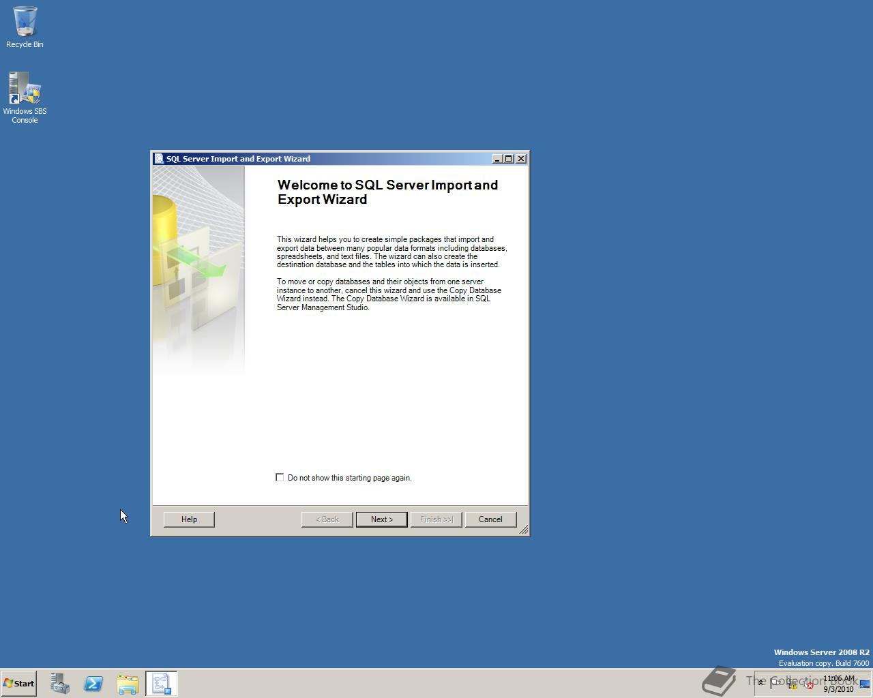The image size is (873, 698).
Task: Select the Windows SBS Console shortcut
Action: point(25,98)
